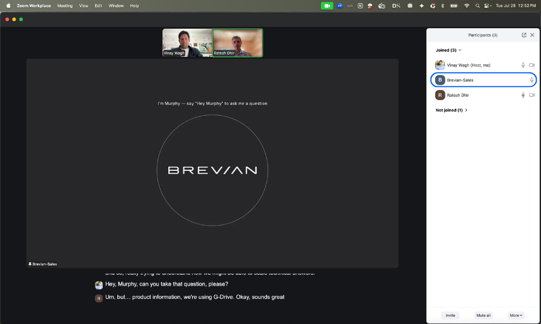Image resolution: width=541 pixels, height=324 pixels.
Task: Click Brevian-Sales microphone icon
Action: [532, 80]
